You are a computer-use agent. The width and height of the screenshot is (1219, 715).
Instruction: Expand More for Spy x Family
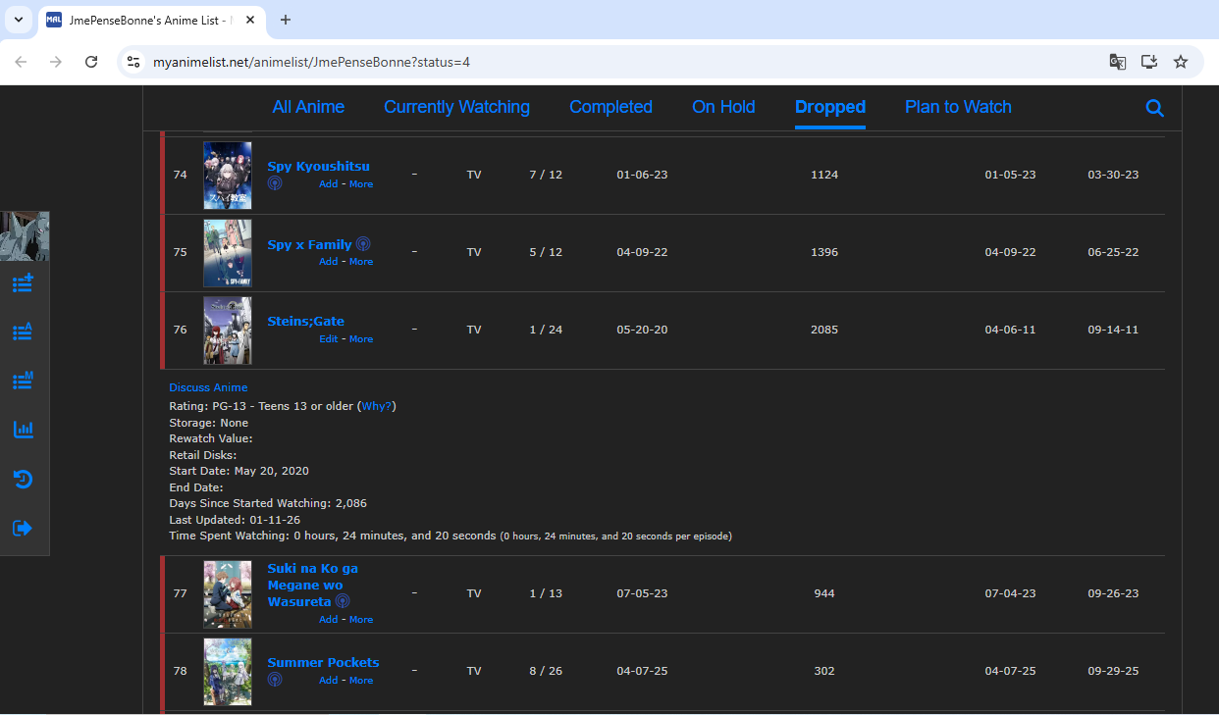click(361, 262)
